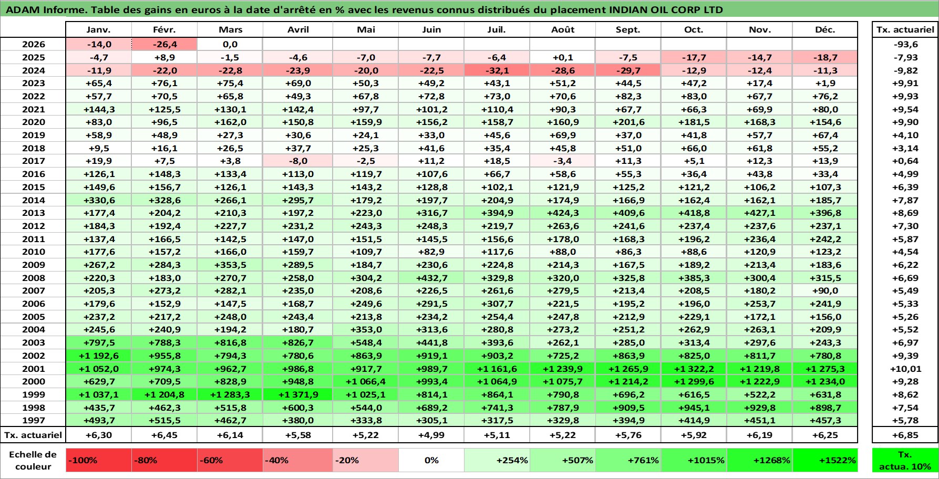
Task: Click the 1999 April cell showing +1 371,9
Action: coord(298,394)
